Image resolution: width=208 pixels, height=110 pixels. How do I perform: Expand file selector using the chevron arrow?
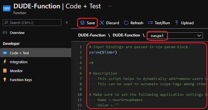pos(199,36)
